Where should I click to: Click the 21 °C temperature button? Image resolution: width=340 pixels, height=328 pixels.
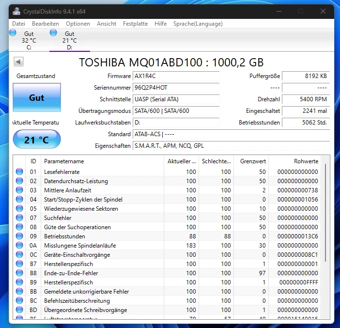(37, 139)
